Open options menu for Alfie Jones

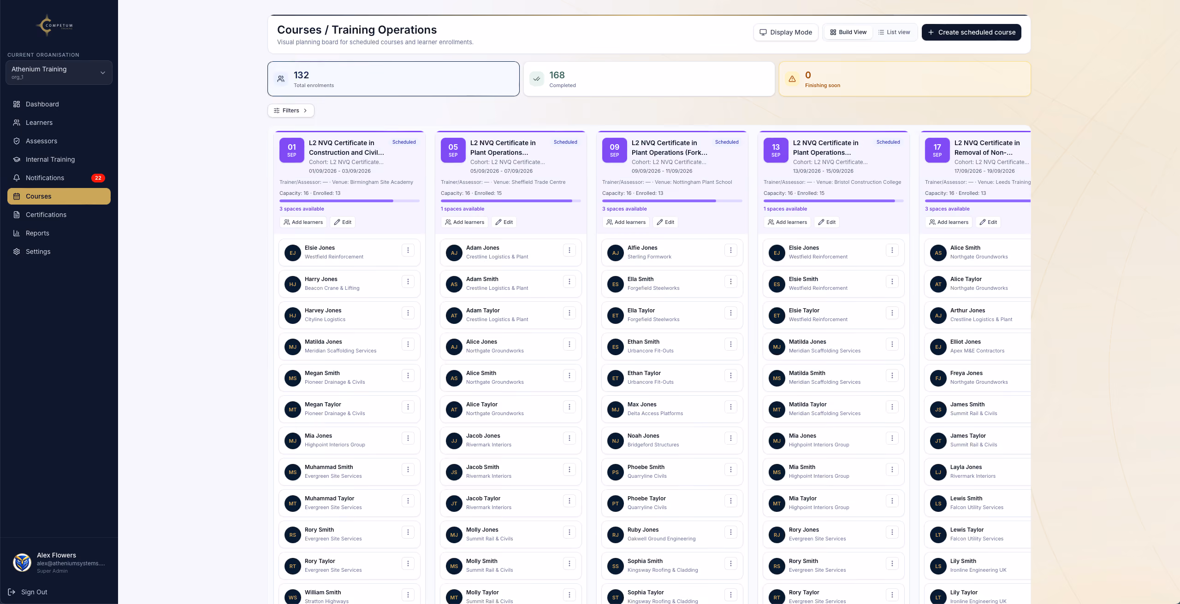731,250
